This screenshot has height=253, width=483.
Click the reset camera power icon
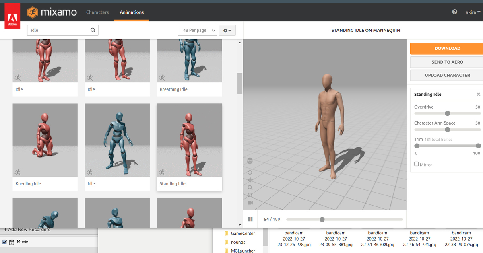(250, 195)
